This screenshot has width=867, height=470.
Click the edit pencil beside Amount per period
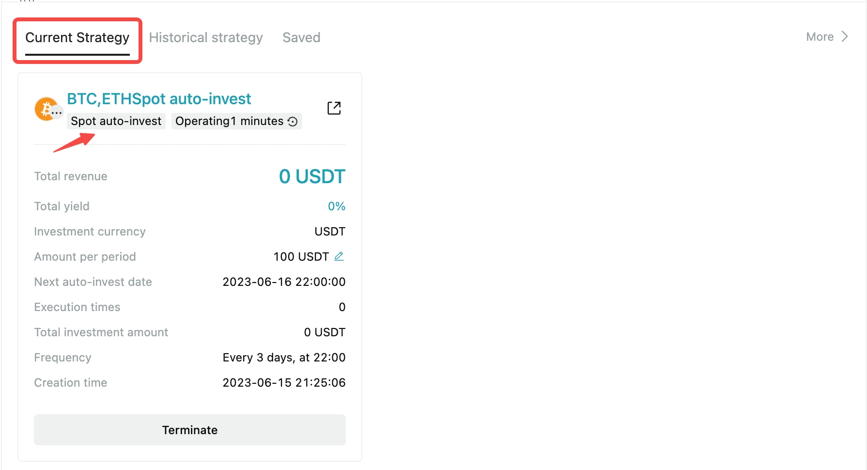(x=340, y=256)
